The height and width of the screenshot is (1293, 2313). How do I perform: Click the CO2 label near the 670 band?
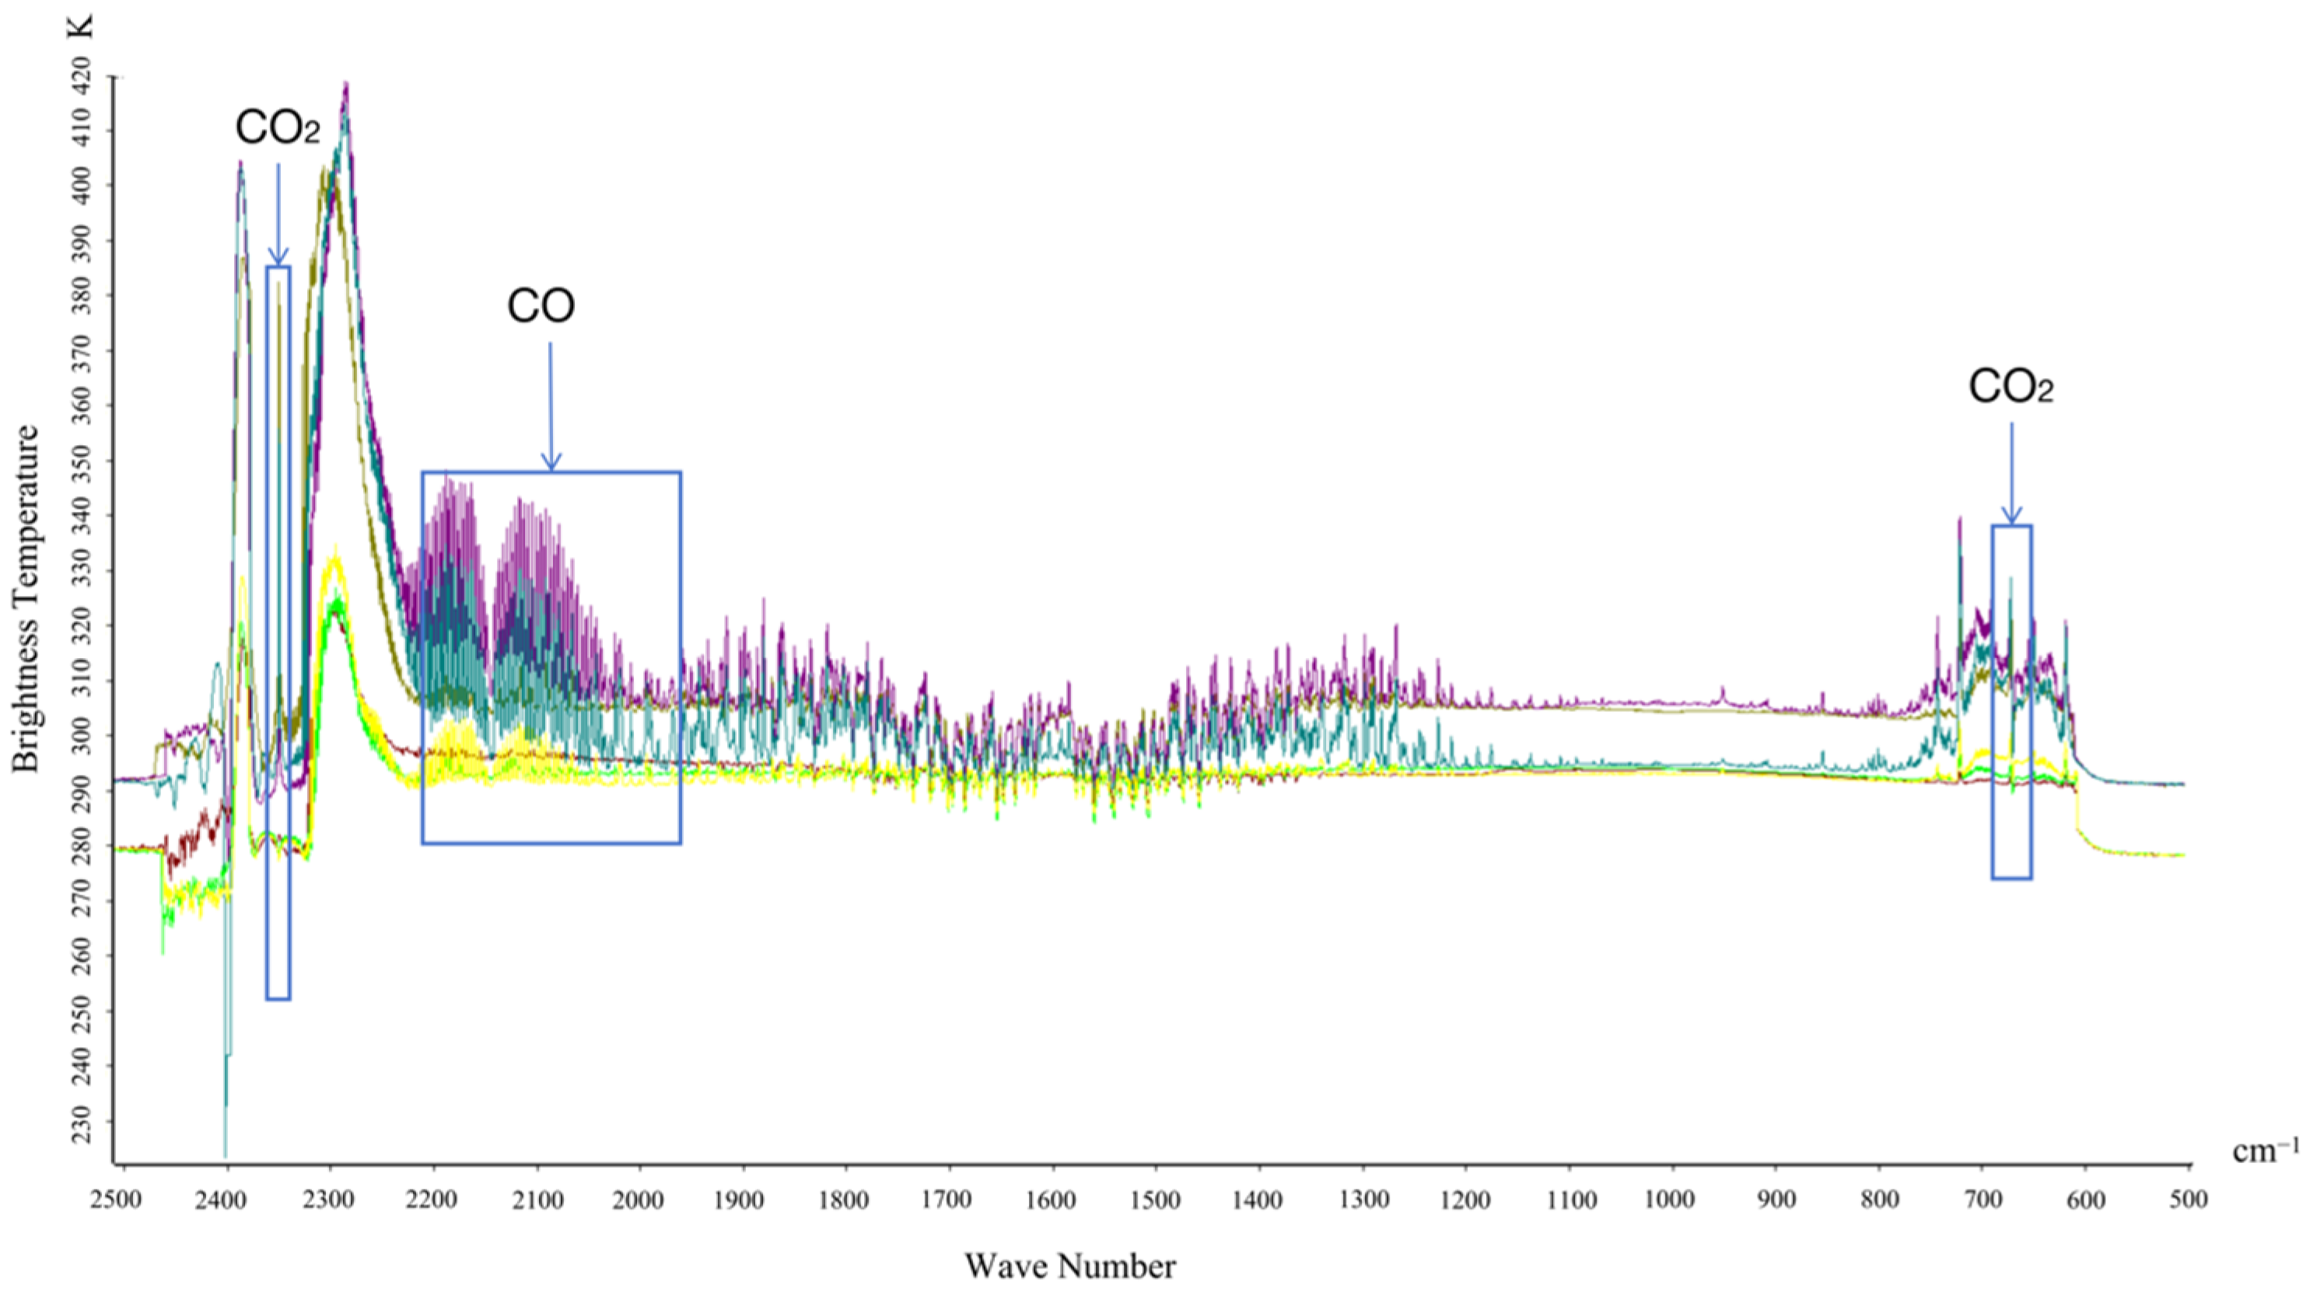click(x=2011, y=387)
